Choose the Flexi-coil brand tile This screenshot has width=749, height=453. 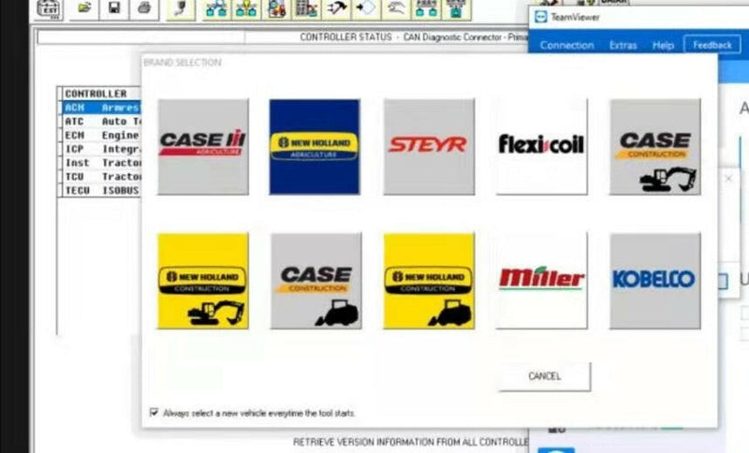[x=542, y=147]
